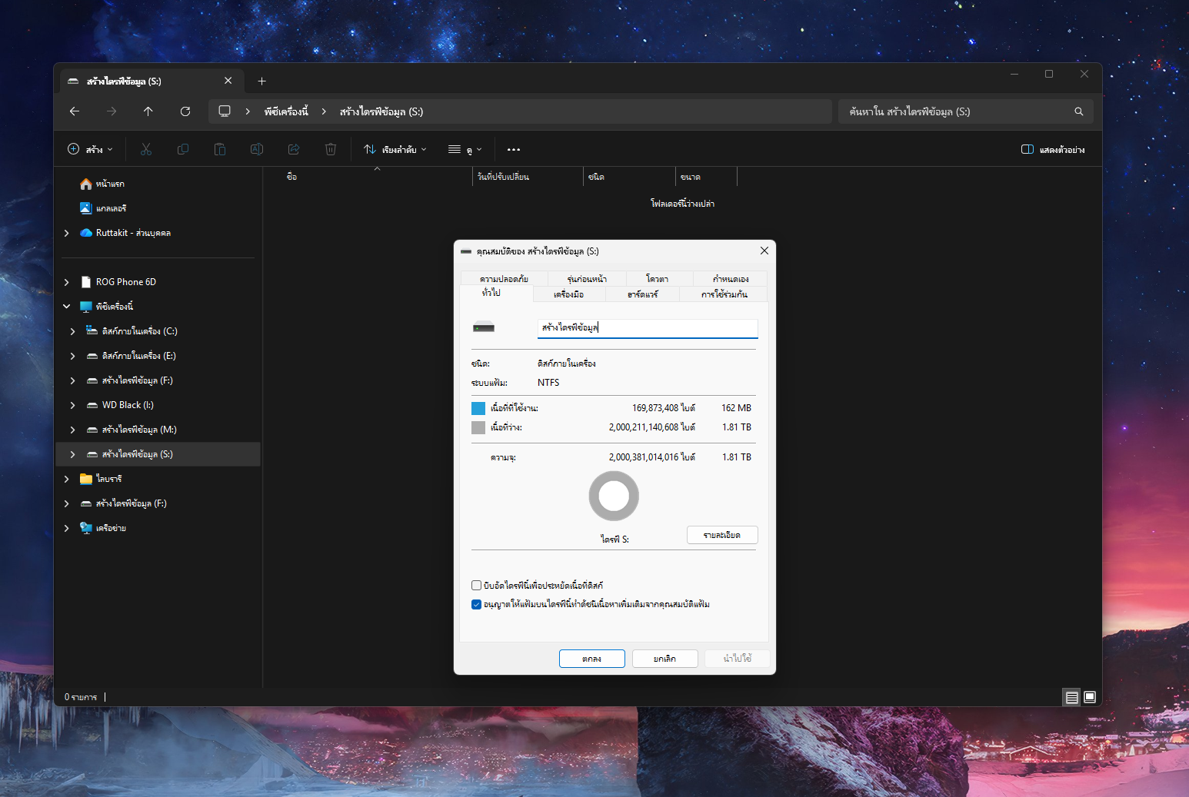Click the Delete trash can icon
Viewport: 1189px width, 797px height.
(331, 149)
